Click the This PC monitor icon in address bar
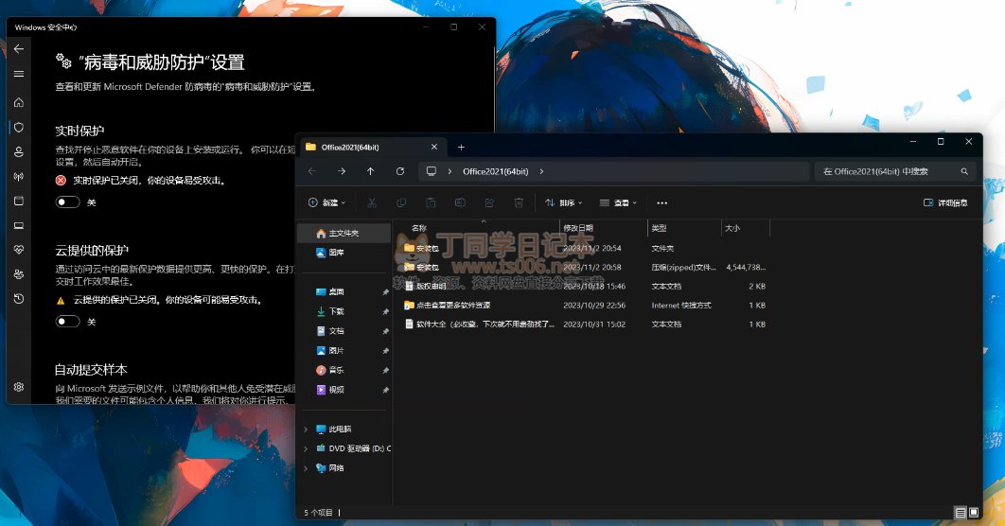 point(432,171)
